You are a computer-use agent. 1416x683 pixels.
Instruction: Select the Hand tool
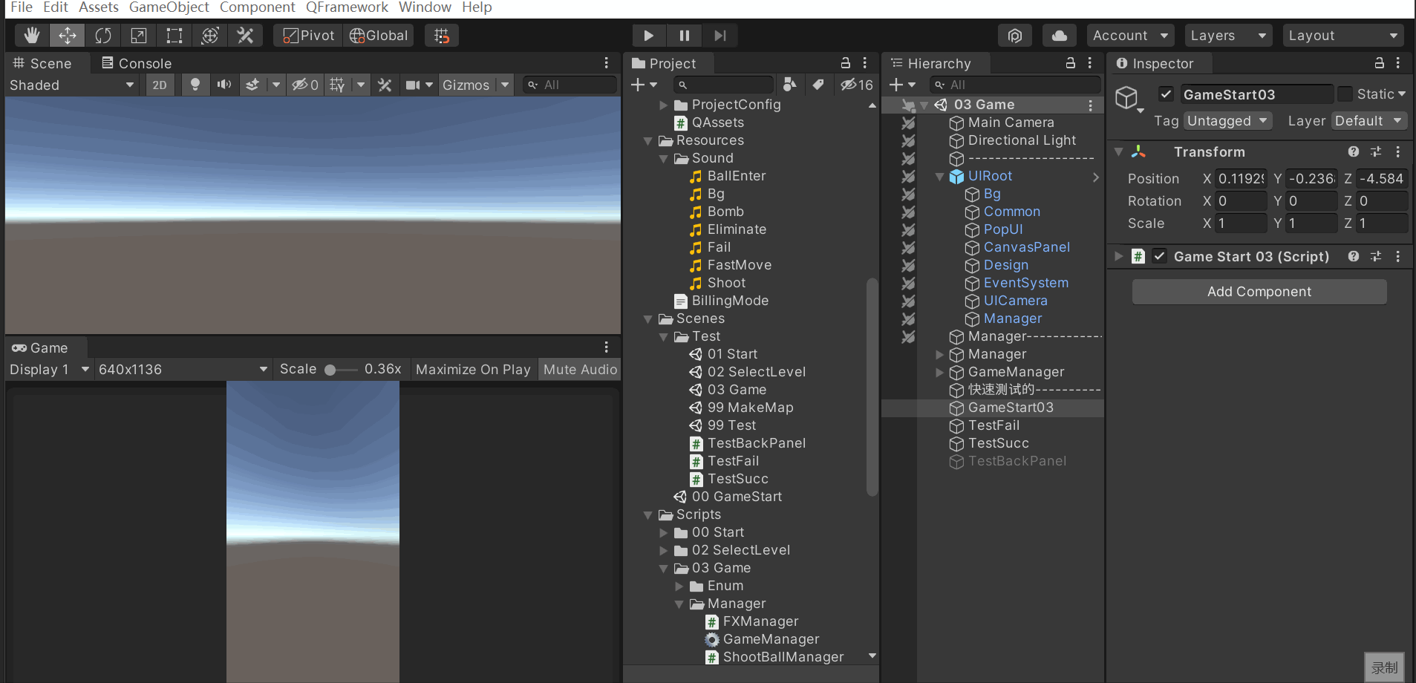pyautogui.click(x=32, y=36)
